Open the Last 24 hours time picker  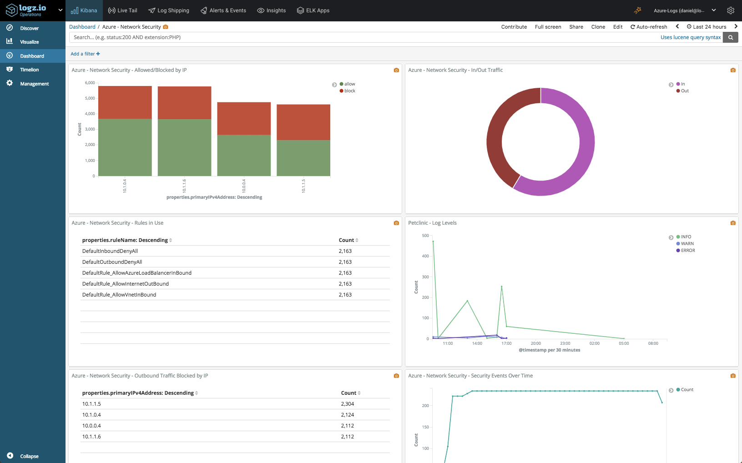tap(707, 27)
